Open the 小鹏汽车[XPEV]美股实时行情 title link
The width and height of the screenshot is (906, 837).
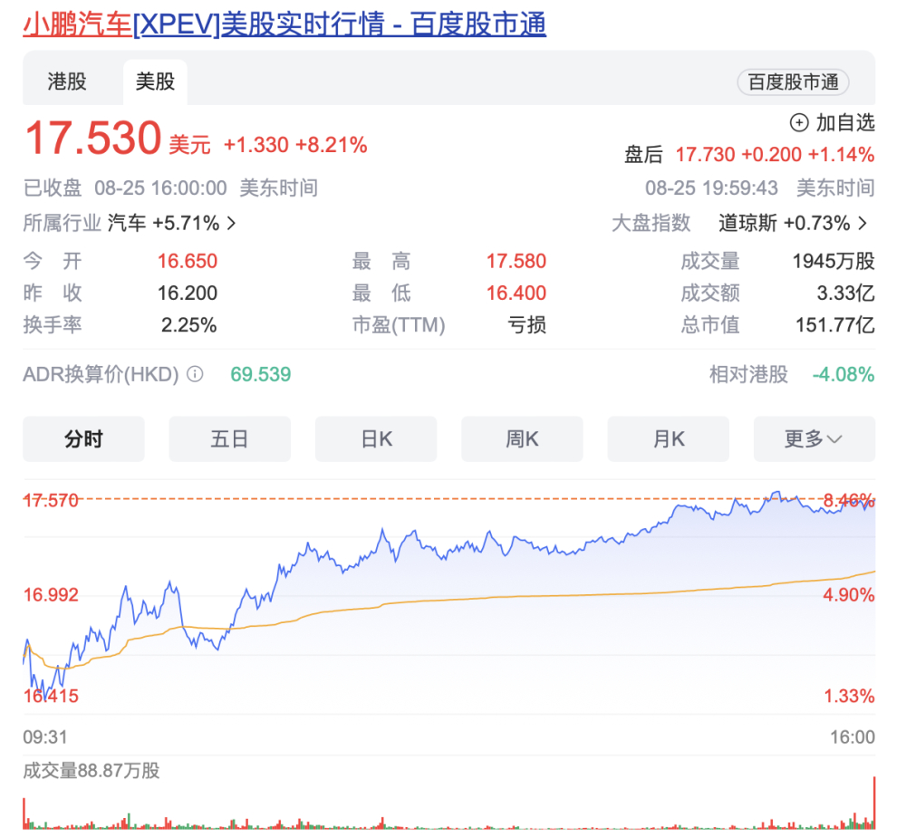pos(284,24)
